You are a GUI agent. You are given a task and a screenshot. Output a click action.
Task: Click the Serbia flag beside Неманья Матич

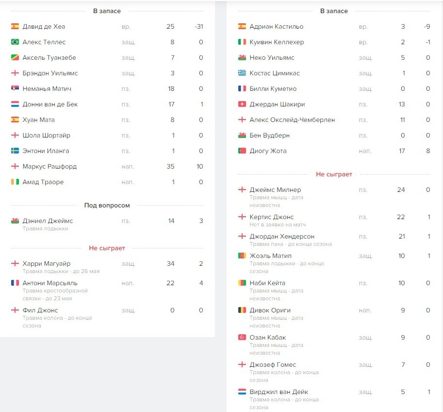15,89
